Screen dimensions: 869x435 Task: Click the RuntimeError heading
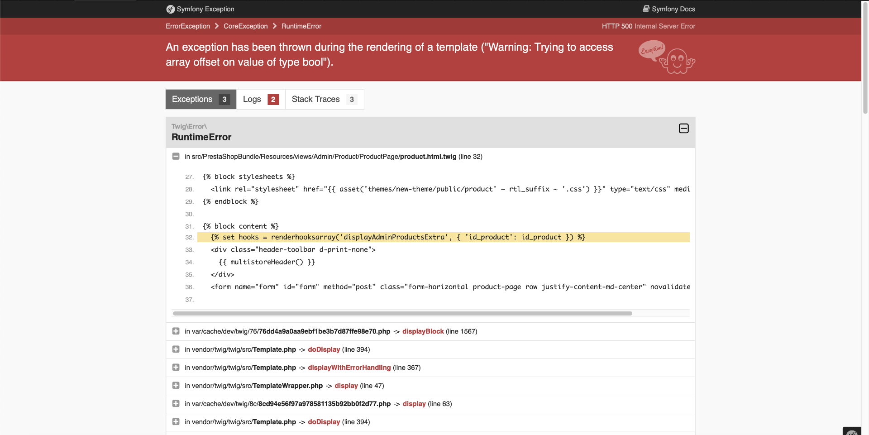point(201,137)
